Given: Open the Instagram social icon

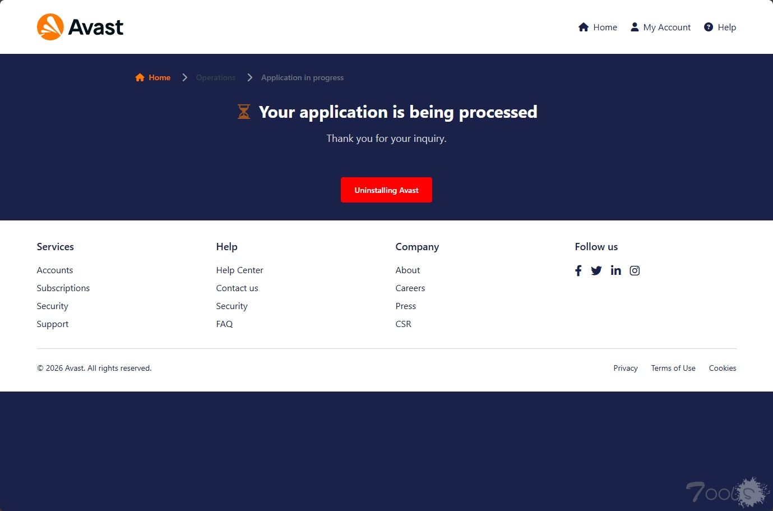Looking at the screenshot, I should (635, 271).
